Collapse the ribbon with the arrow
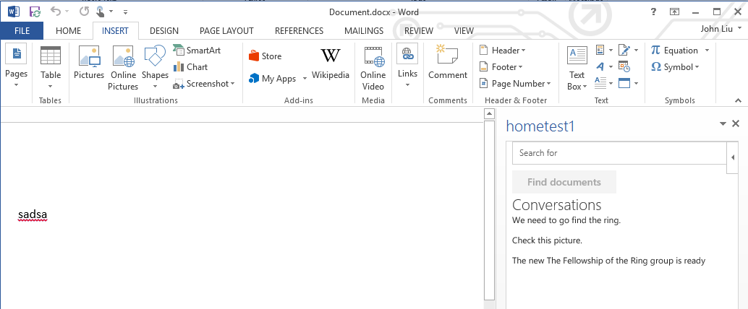Image resolution: width=748 pixels, height=309 pixels. [737, 100]
